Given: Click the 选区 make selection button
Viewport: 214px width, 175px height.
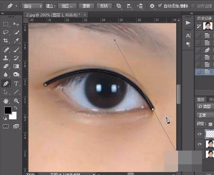Looking at the screenshot, I should pos(67,6).
